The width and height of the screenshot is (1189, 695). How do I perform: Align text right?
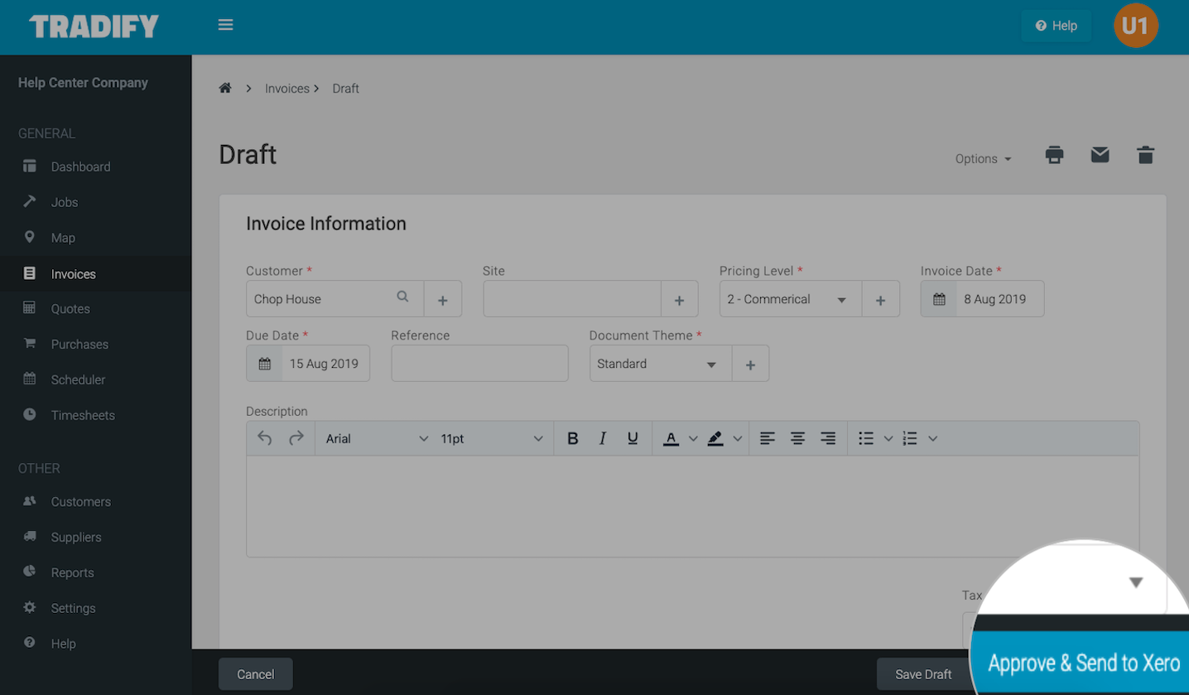point(828,438)
